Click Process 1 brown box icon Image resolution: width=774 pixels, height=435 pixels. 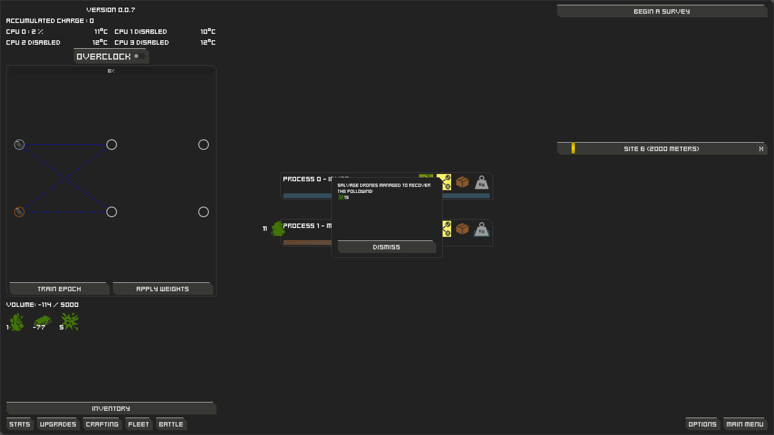click(x=462, y=229)
